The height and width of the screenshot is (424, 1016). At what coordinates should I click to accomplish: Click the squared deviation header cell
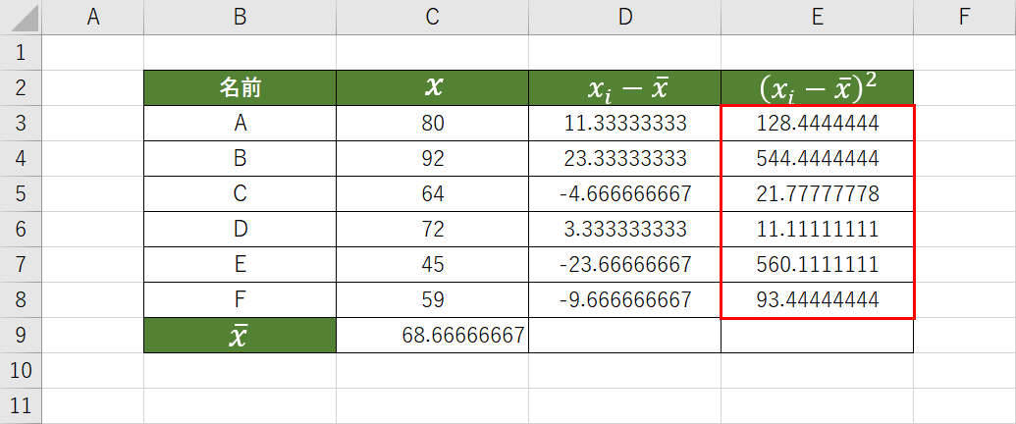817,88
